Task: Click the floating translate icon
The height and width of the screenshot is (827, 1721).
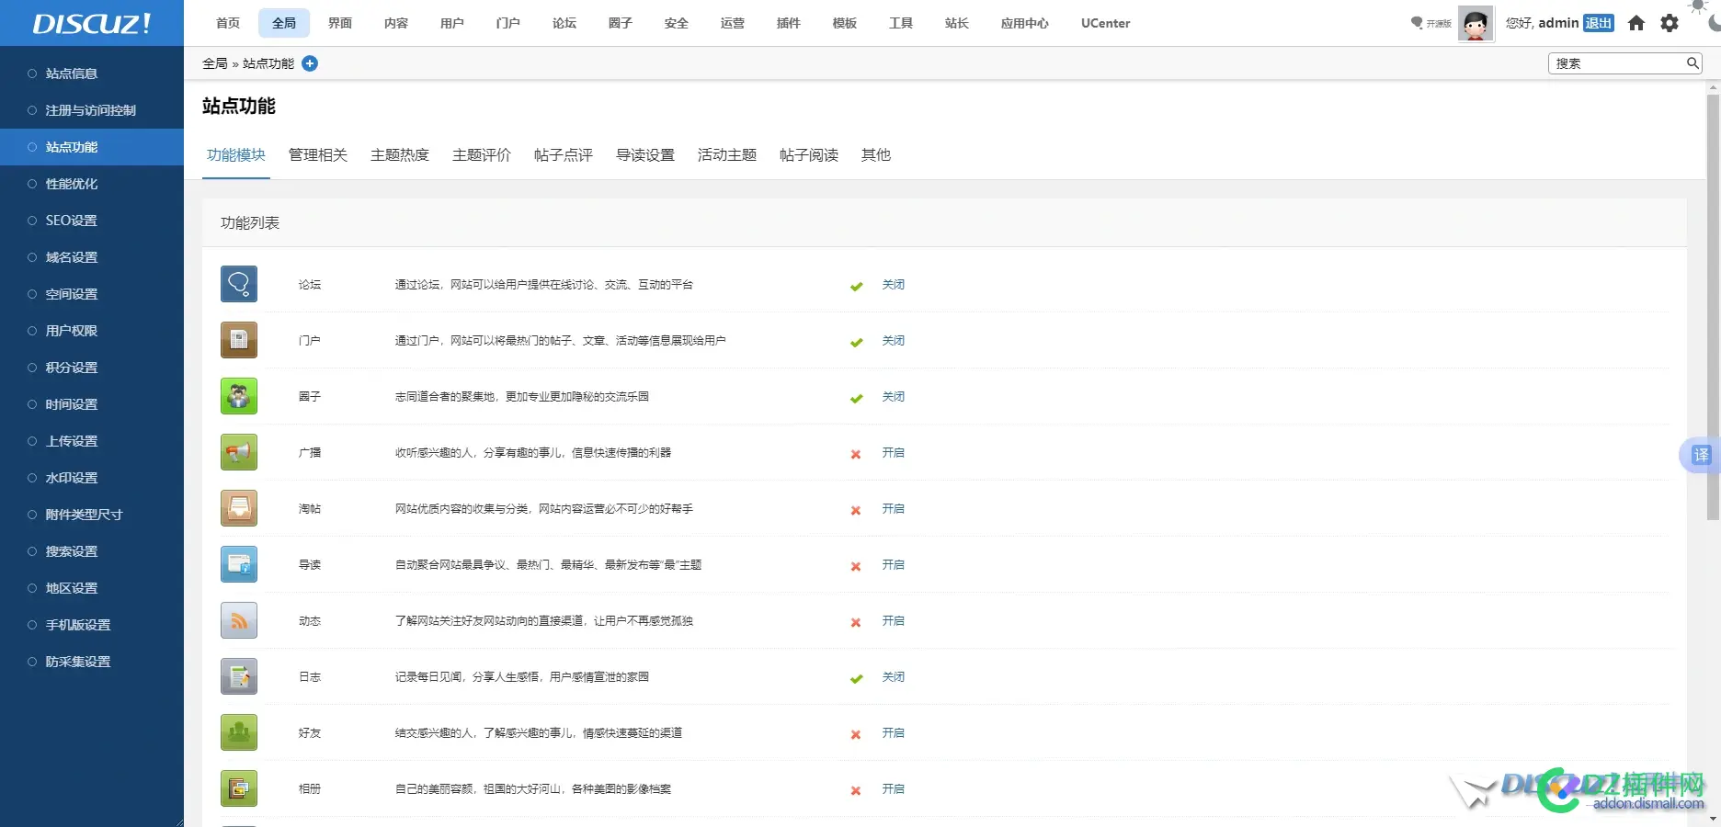Action: tap(1701, 455)
